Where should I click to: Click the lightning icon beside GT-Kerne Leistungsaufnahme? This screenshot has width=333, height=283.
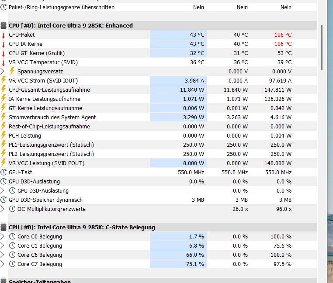click(3, 107)
